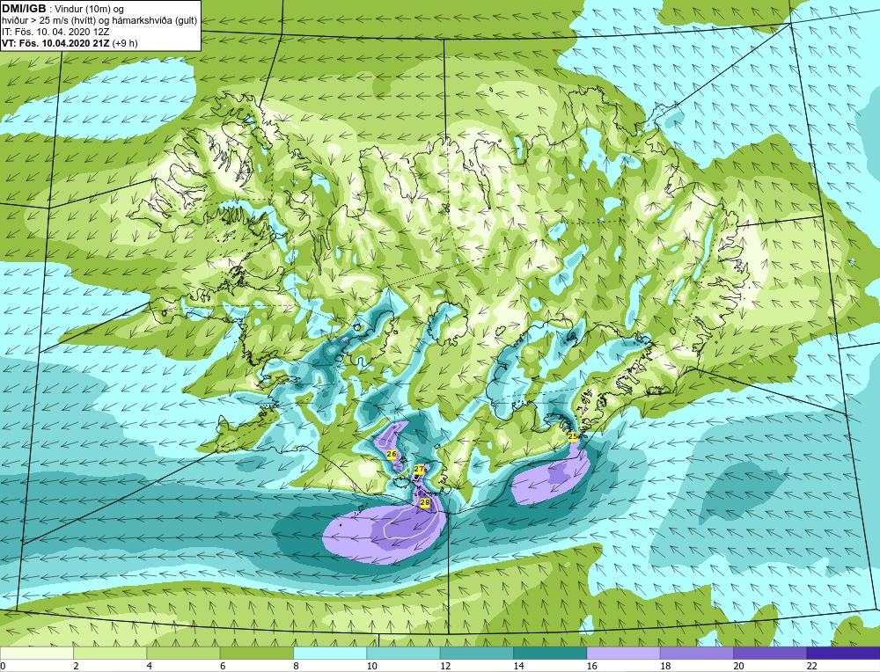Click the title line 'DMI/IGB : Vindur (10m) og'
The height and width of the screenshot is (672, 880).
62,9
